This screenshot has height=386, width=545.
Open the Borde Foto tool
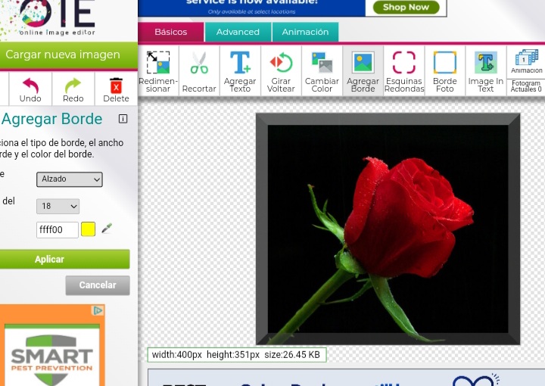tap(444, 70)
